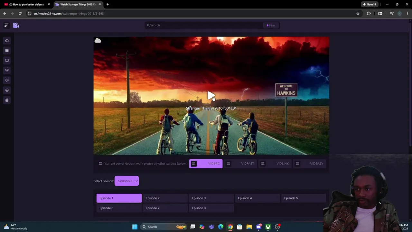Select the VIDSRC server
Viewport: 412px width, 232px height.
206,163
